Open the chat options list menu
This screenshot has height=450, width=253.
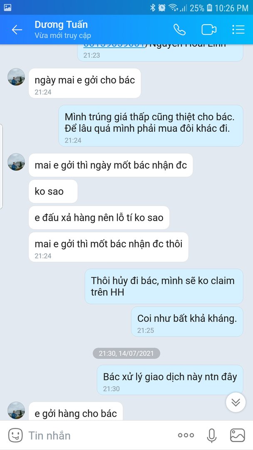tap(238, 30)
